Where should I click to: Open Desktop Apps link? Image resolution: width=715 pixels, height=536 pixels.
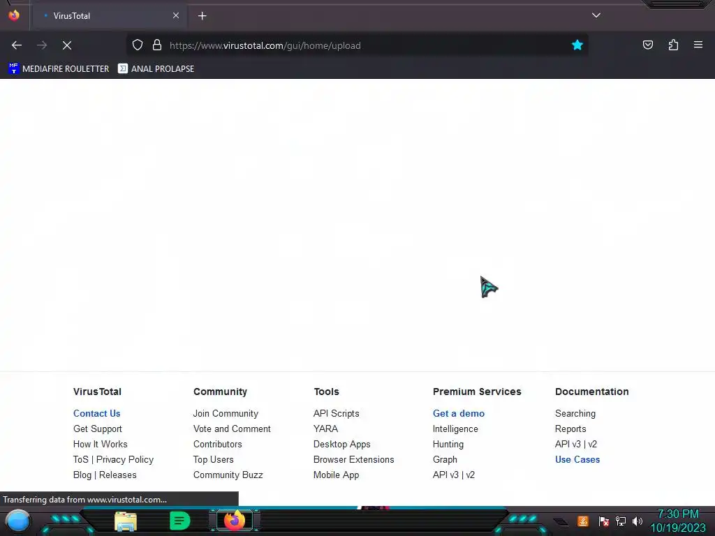pos(342,444)
